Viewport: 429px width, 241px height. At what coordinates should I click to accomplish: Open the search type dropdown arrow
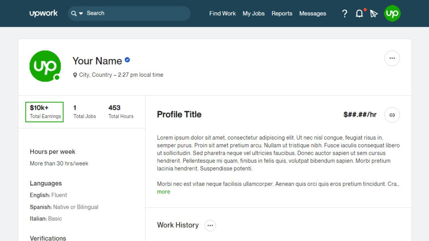[81, 14]
